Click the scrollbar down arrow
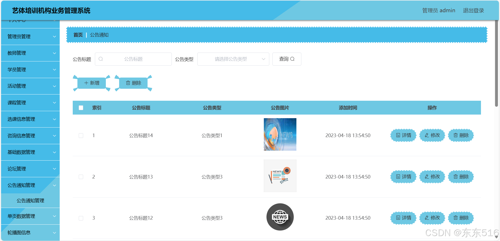This screenshot has height=241, width=500. pyautogui.click(x=496, y=237)
